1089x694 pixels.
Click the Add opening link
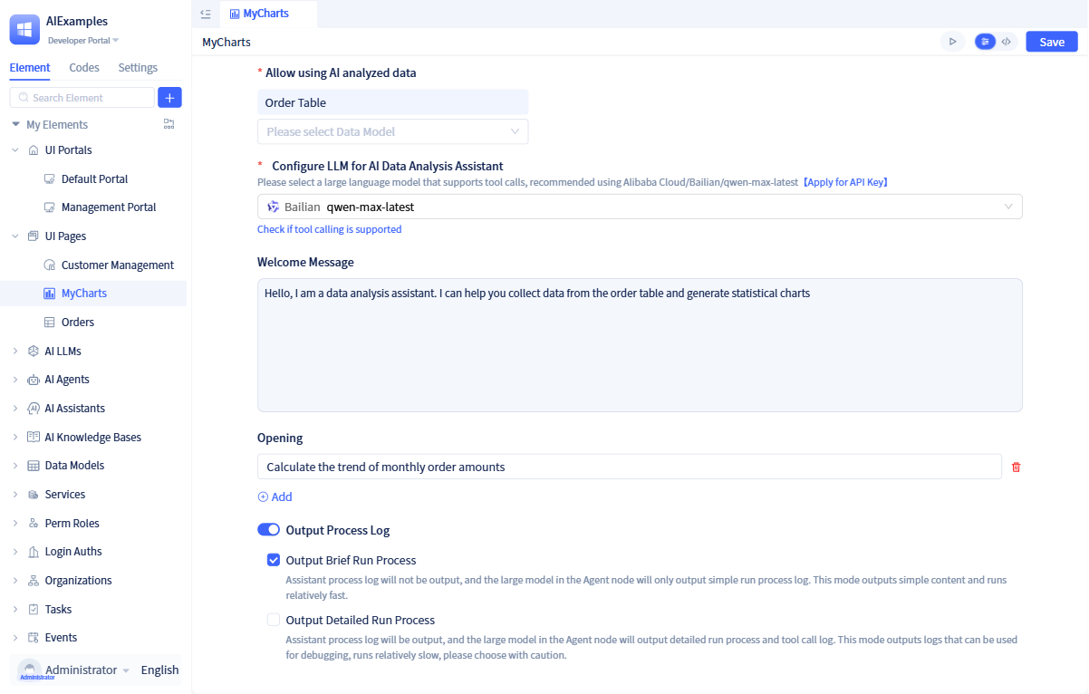click(x=275, y=496)
